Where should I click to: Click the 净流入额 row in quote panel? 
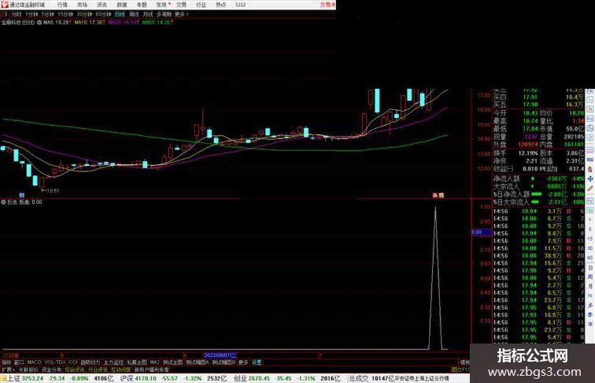539,179
